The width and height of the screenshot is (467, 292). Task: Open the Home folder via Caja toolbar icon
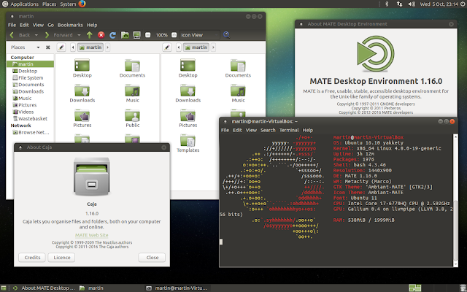(x=125, y=35)
